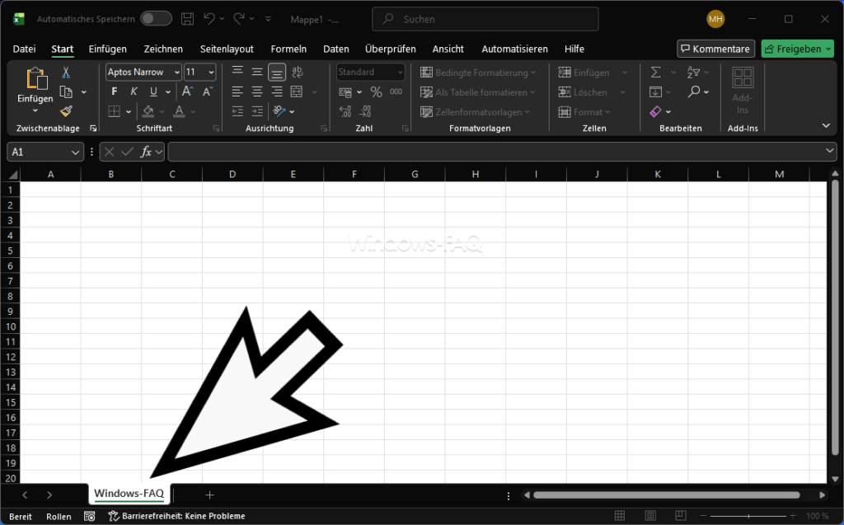Undo with the curved arrow icon
Viewport: 844px width, 525px height.
(x=209, y=18)
